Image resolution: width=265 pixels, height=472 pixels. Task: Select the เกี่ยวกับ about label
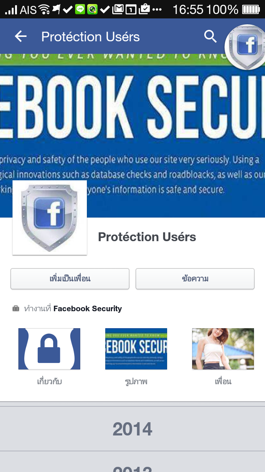[x=49, y=381]
